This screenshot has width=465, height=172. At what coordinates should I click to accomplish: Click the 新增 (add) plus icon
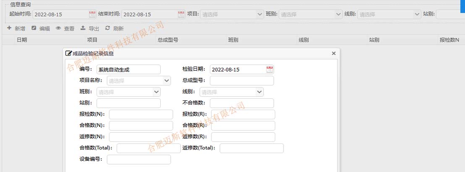click(9, 28)
